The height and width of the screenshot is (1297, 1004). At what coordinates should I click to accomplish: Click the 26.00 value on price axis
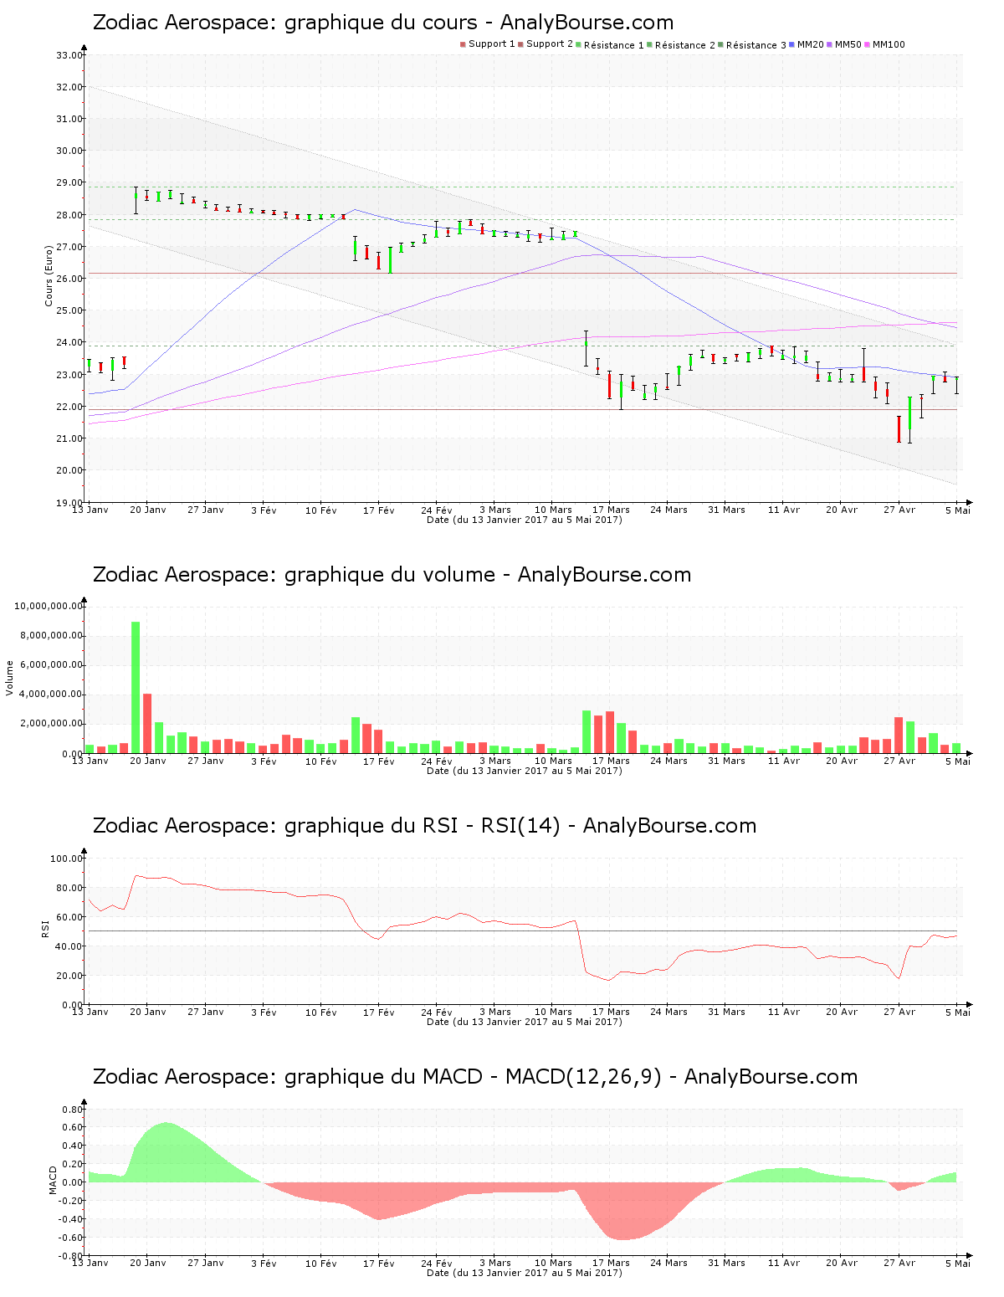pyautogui.click(x=69, y=279)
